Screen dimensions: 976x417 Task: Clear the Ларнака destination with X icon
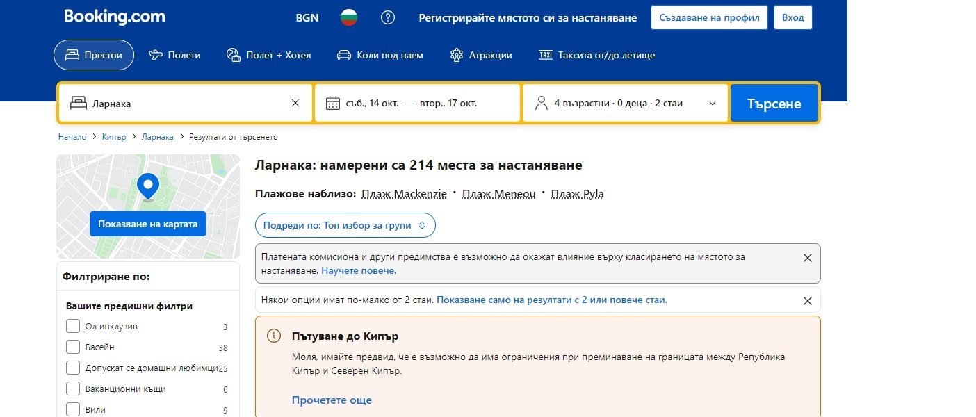(295, 103)
